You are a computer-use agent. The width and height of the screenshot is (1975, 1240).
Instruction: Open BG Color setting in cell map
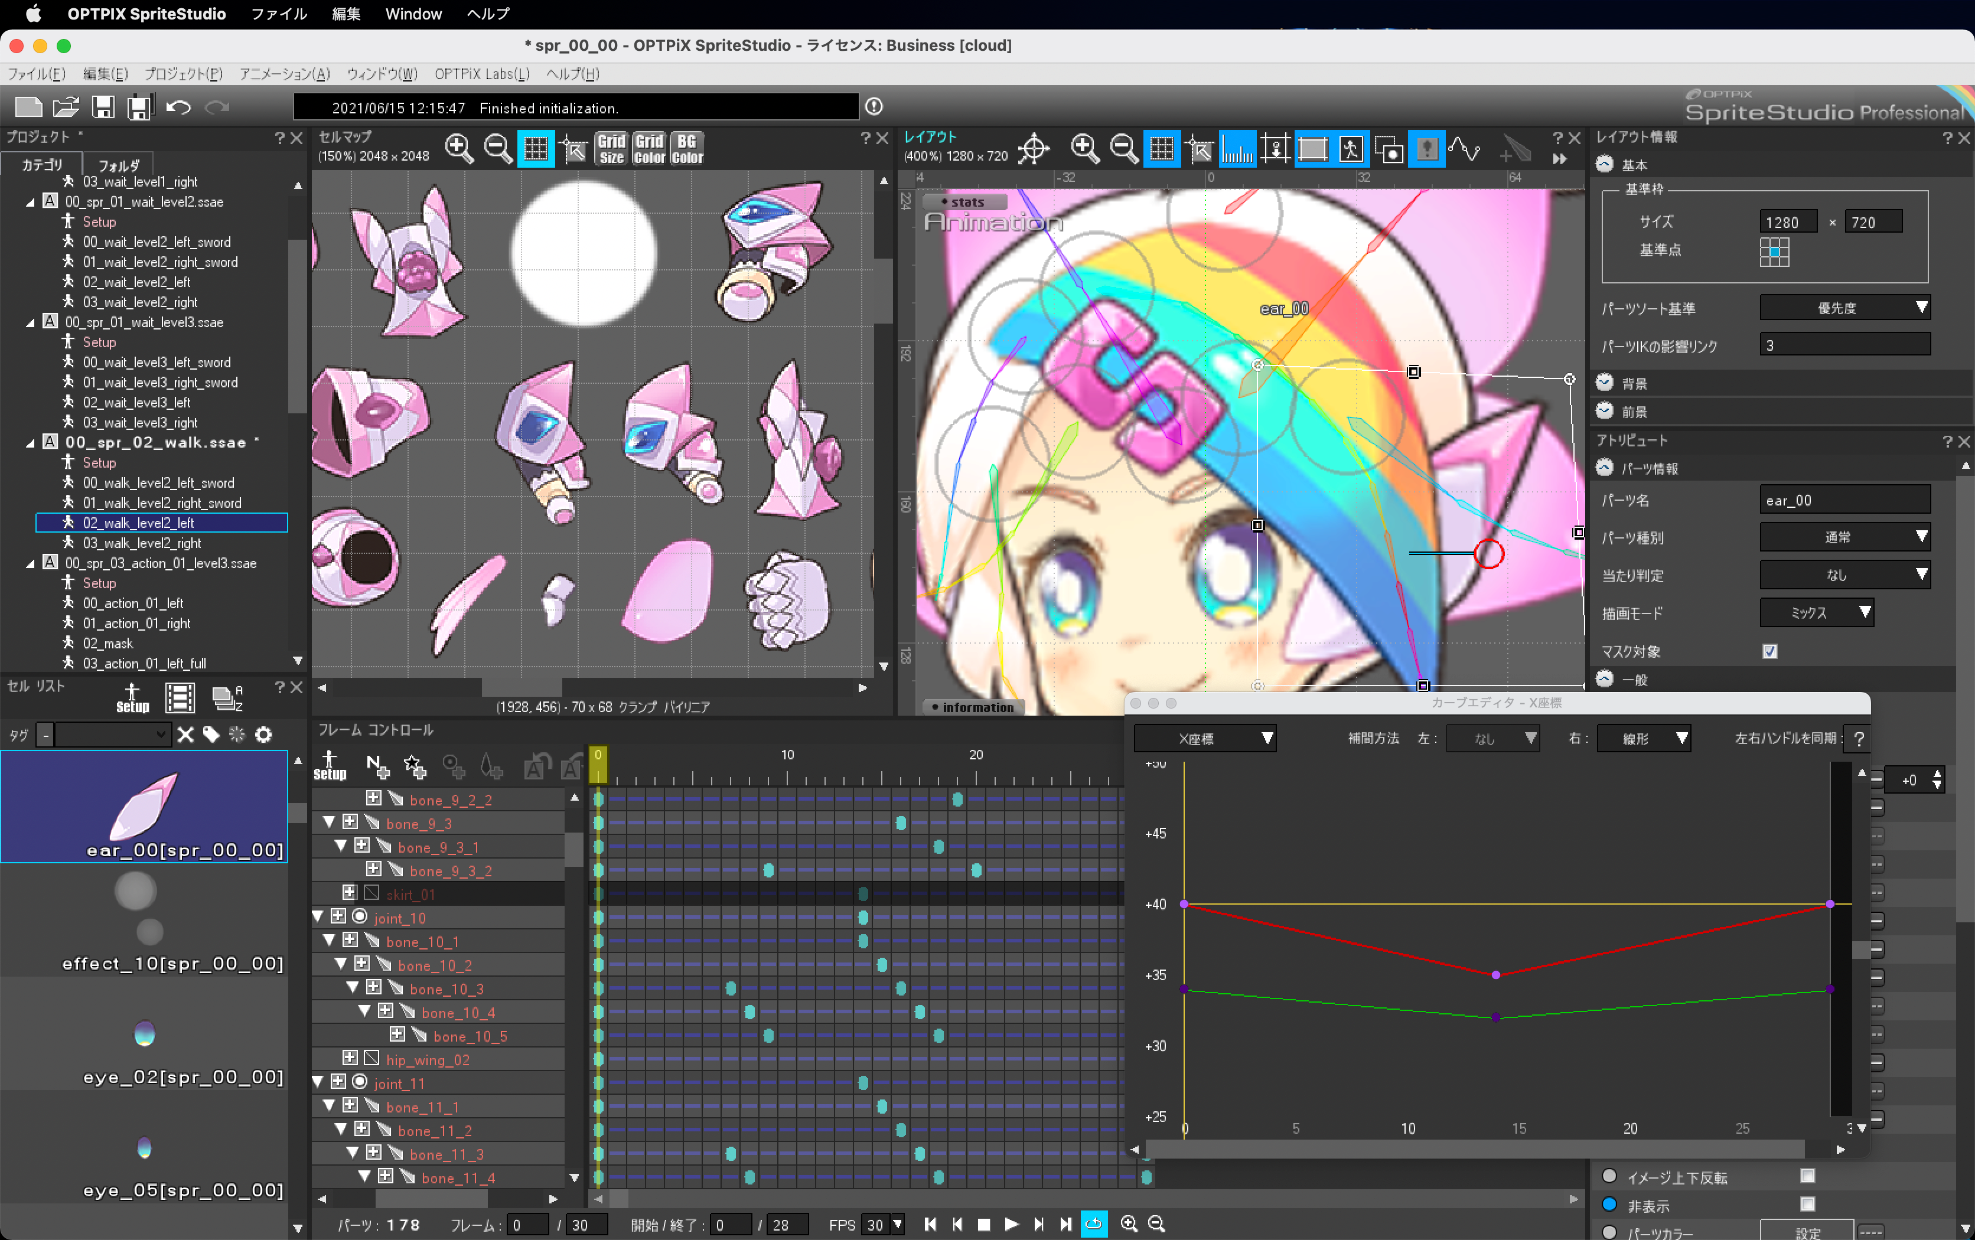(x=687, y=148)
